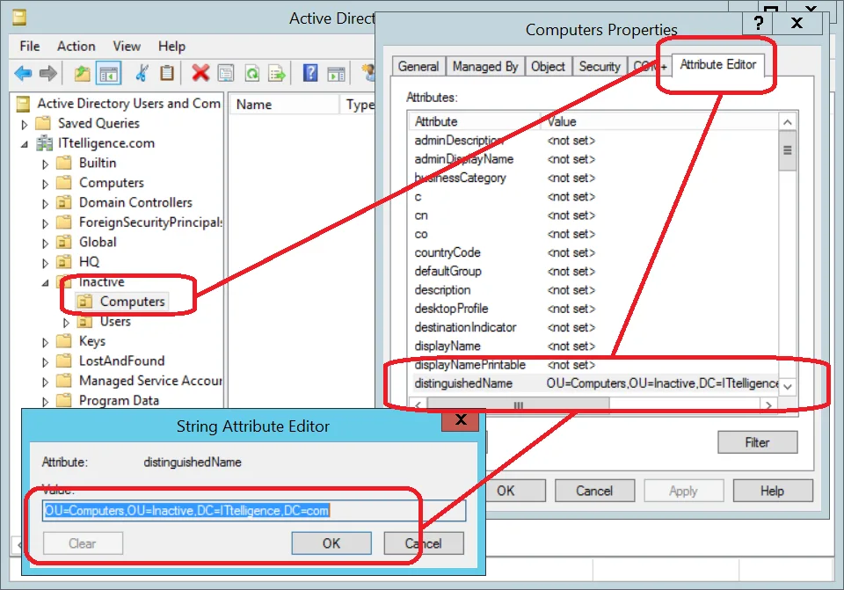This screenshot has height=590, width=844.
Task: Click the Builtin folder icon
Action: tap(64, 163)
